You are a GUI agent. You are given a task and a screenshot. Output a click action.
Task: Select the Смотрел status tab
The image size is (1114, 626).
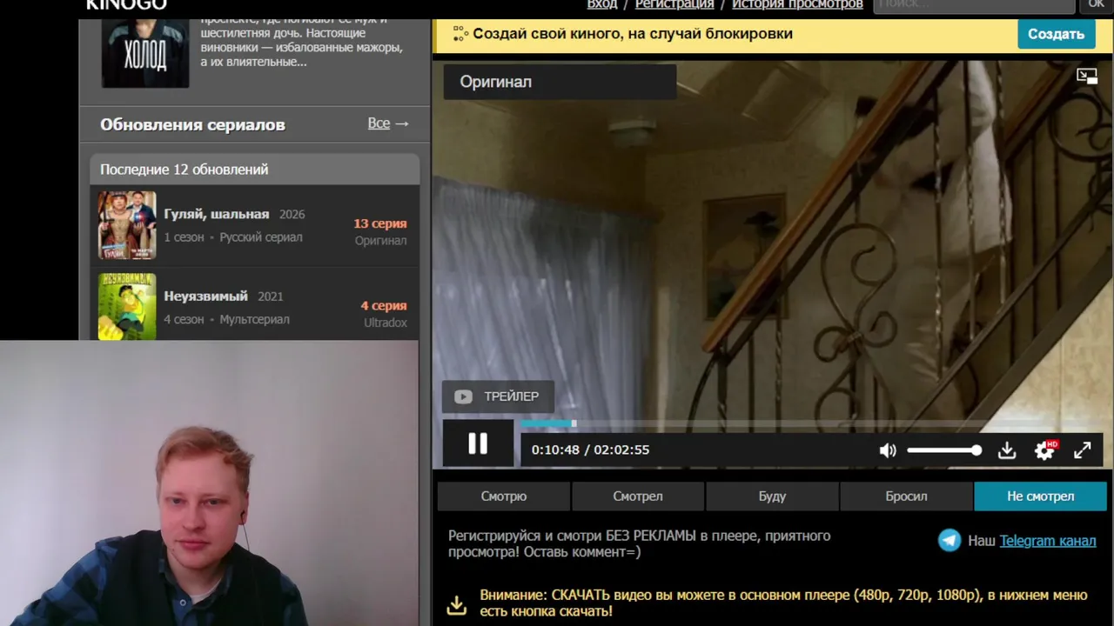(x=638, y=496)
